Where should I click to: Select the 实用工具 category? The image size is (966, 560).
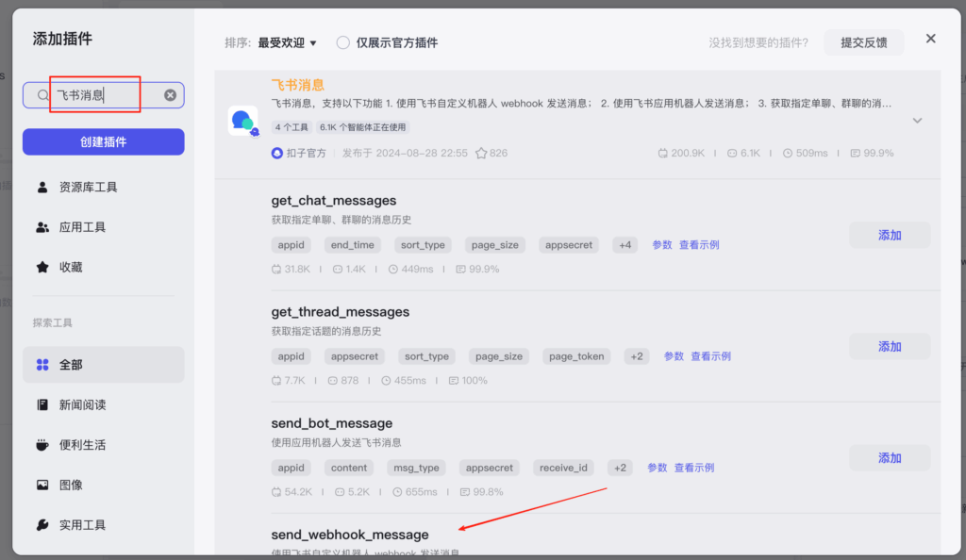pyautogui.click(x=104, y=525)
